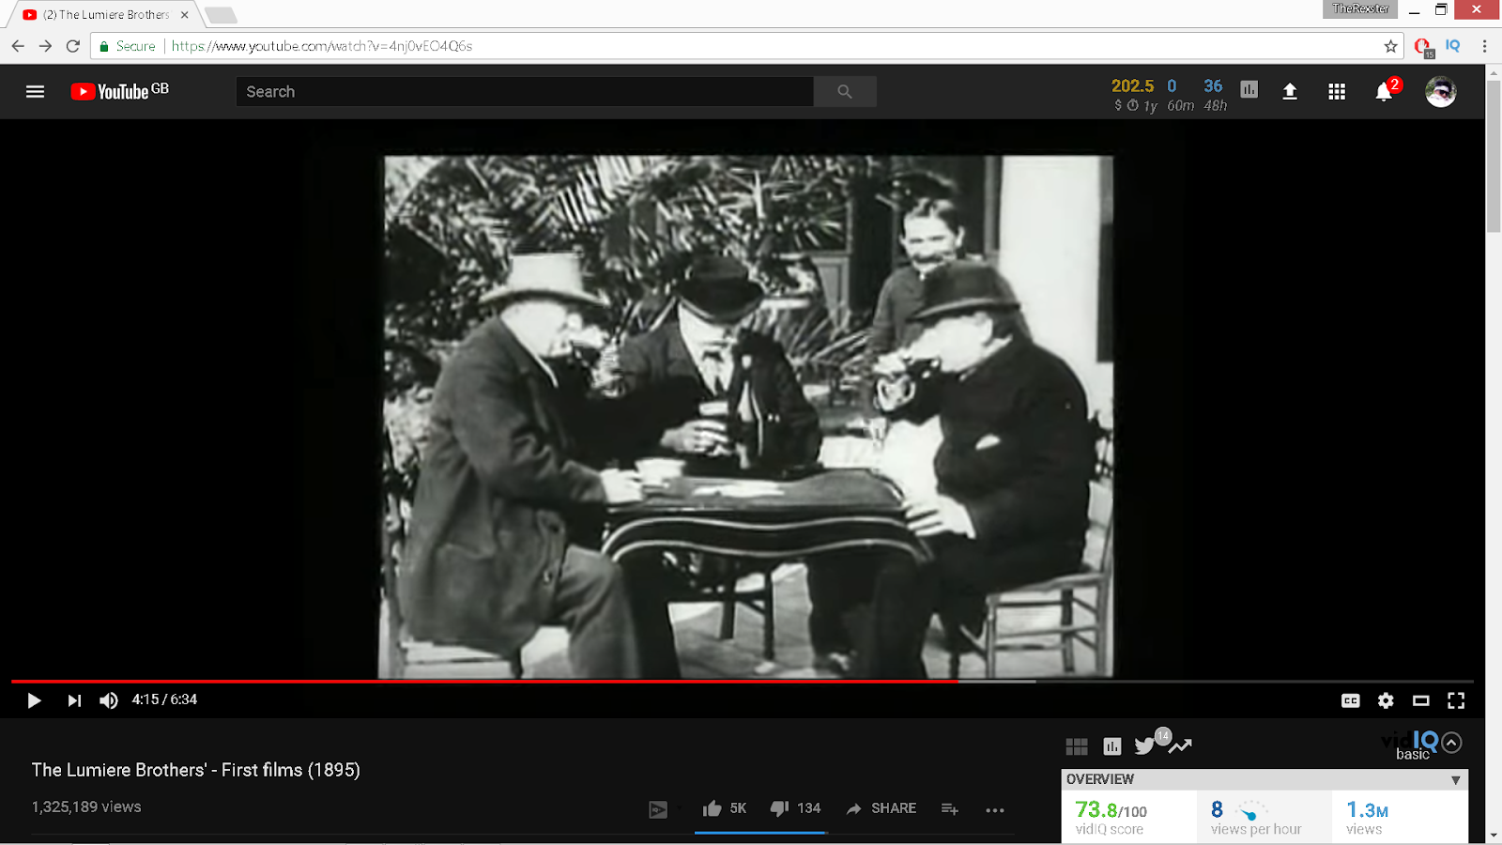Viewport: 1502px width, 845px height.
Task: Bookmark this page with the star
Action: point(1390,46)
